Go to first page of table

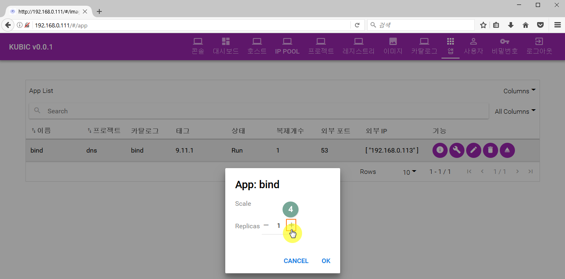click(x=469, y=171)
